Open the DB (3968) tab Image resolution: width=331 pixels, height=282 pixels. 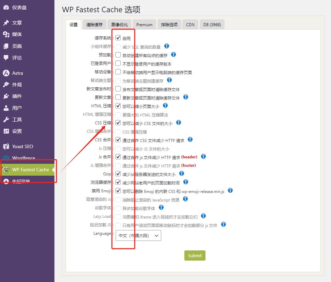(x=212, y=25)
